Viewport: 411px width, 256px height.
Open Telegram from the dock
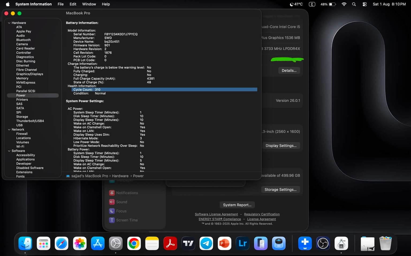(x=206, y=243)
